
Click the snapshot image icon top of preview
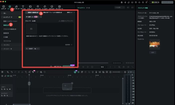click(x=132, y=7)
